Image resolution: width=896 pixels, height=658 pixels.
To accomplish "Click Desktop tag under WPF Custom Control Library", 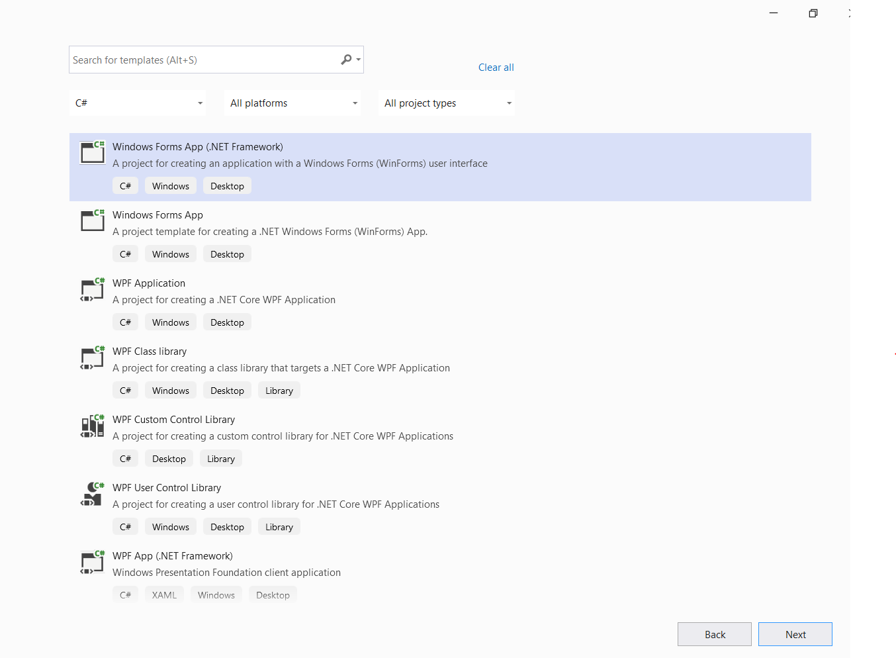I will coord(169,459).
